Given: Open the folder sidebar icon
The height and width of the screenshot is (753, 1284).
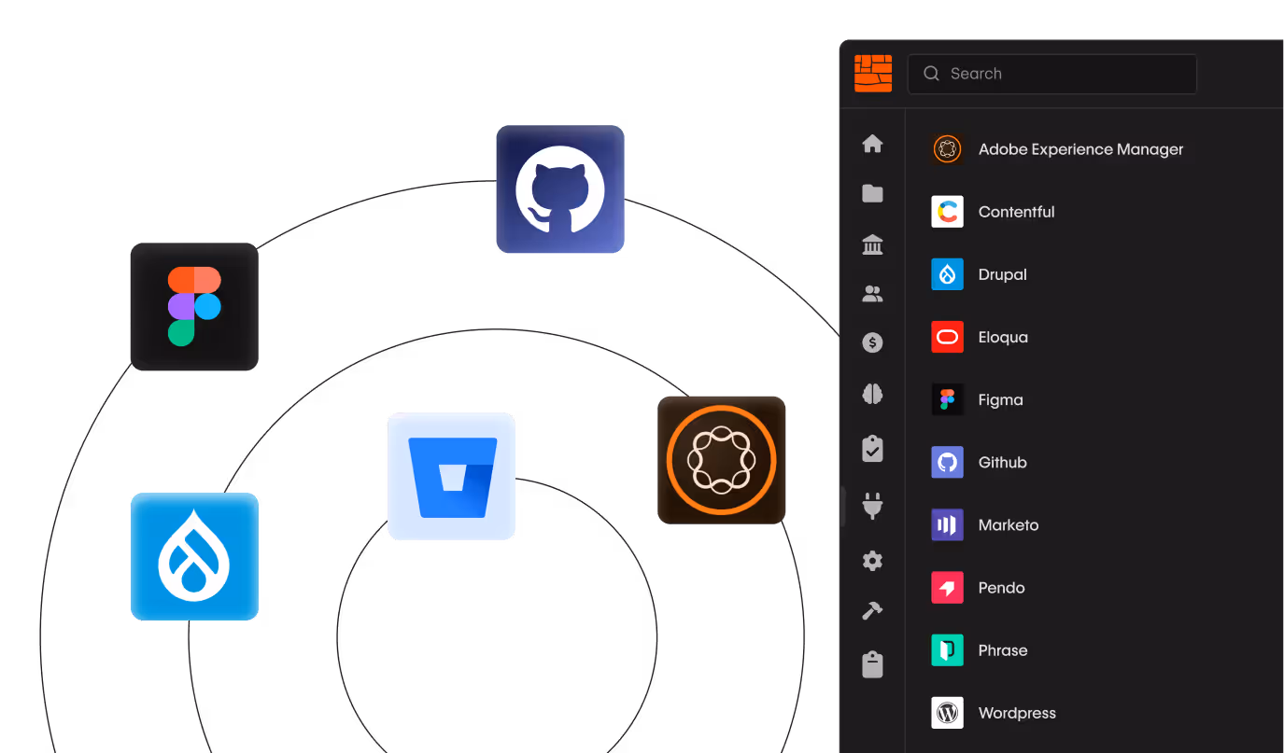Looking at the screenshot, I should [x=872, y=193].
